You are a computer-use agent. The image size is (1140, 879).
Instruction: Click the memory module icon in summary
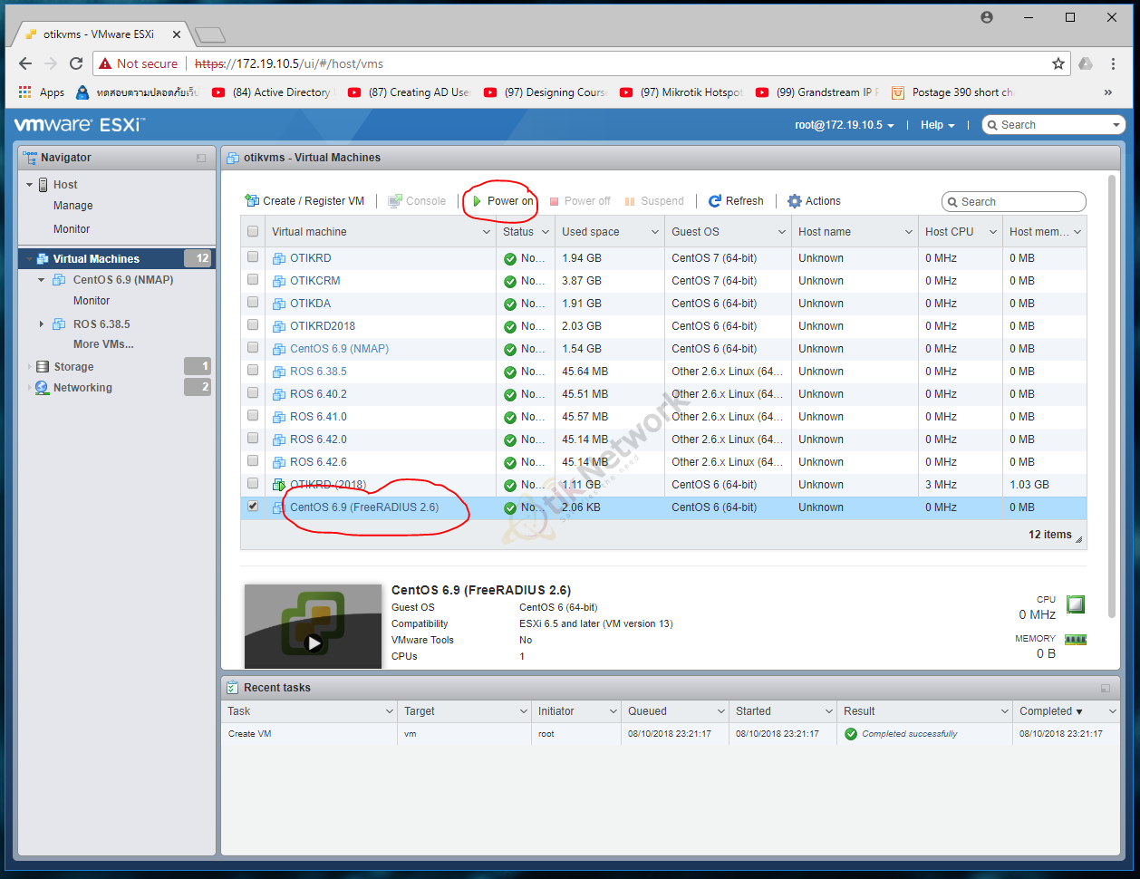1076,639
